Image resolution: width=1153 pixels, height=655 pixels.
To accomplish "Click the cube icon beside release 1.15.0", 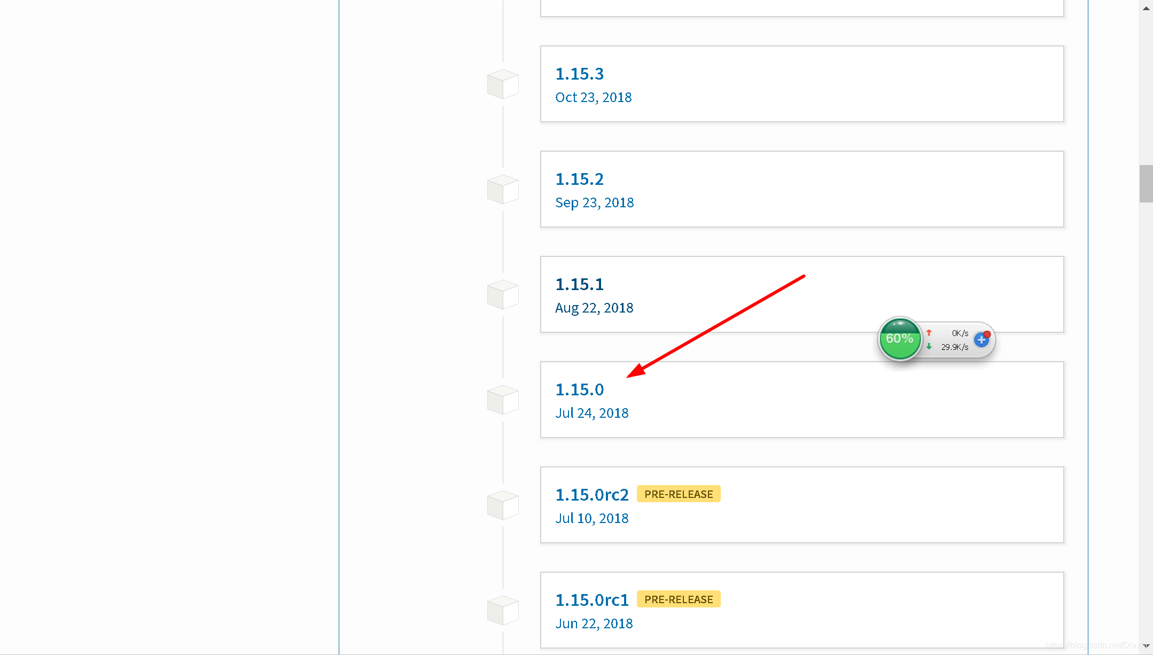I will point(503,400).
